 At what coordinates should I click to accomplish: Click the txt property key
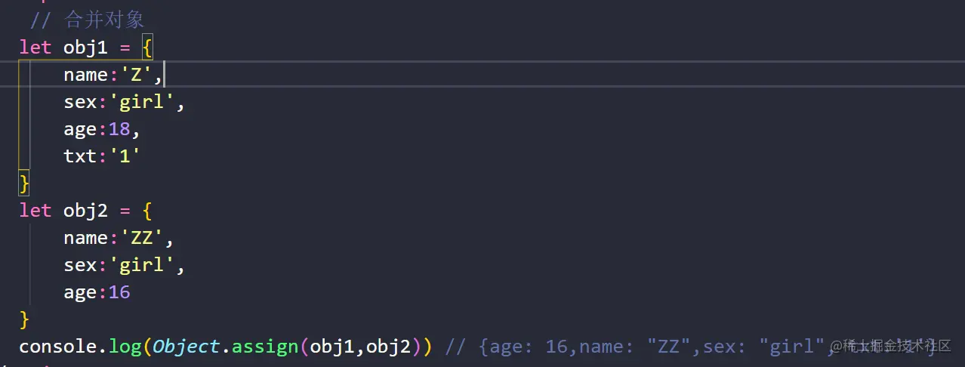80,156
